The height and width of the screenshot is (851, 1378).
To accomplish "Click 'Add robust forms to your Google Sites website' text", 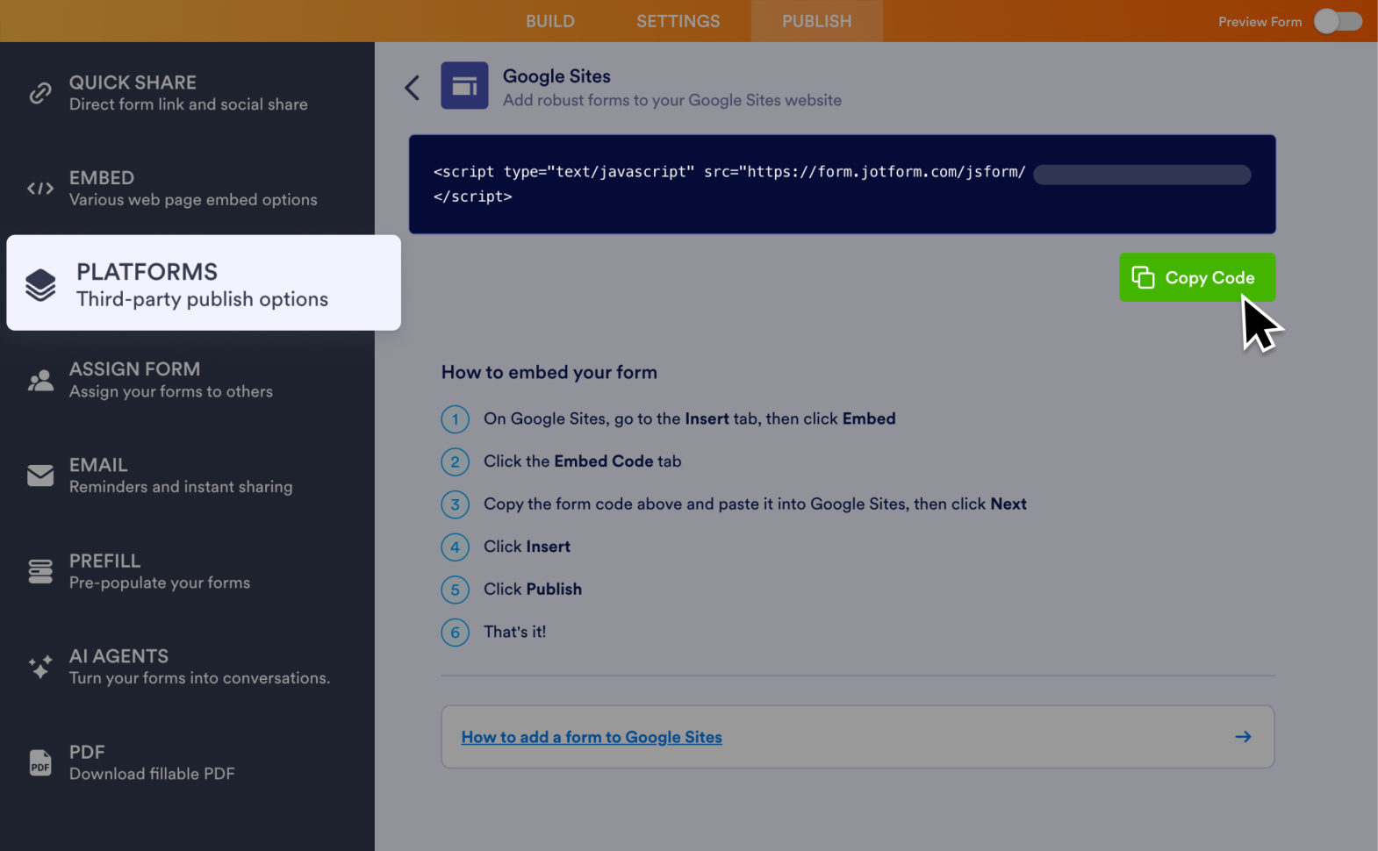I will [672, 100].
